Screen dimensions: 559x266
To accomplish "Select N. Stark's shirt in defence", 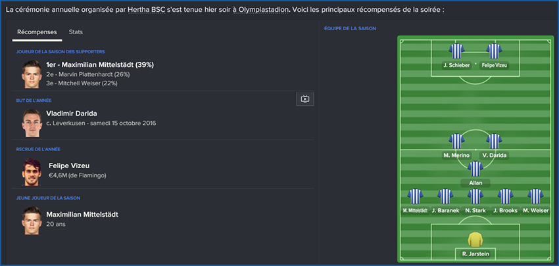I will [x=475, y=196].
